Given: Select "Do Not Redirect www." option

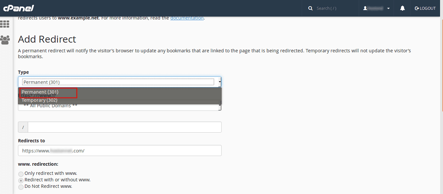Looking at the screenshot, I should click(21, 187).
